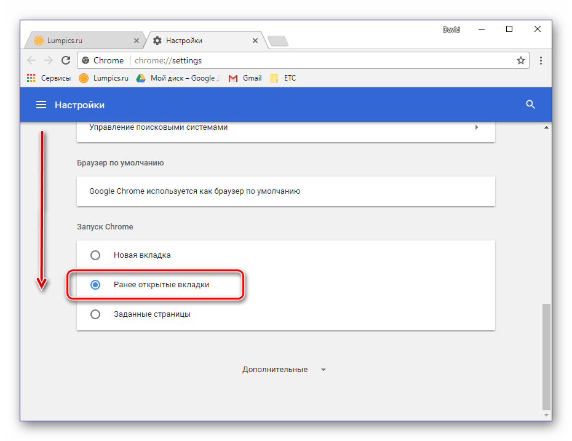Screen dimensions: 572x441
Task: Open a new tab
Action: [278, 41]
